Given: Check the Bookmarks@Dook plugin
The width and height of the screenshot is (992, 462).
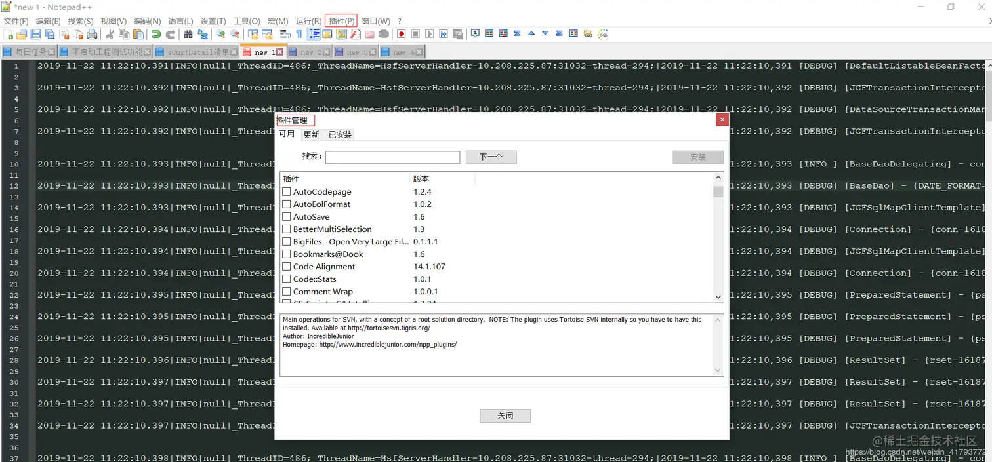Looking at the screenshot, I should [x=287, y=254].
